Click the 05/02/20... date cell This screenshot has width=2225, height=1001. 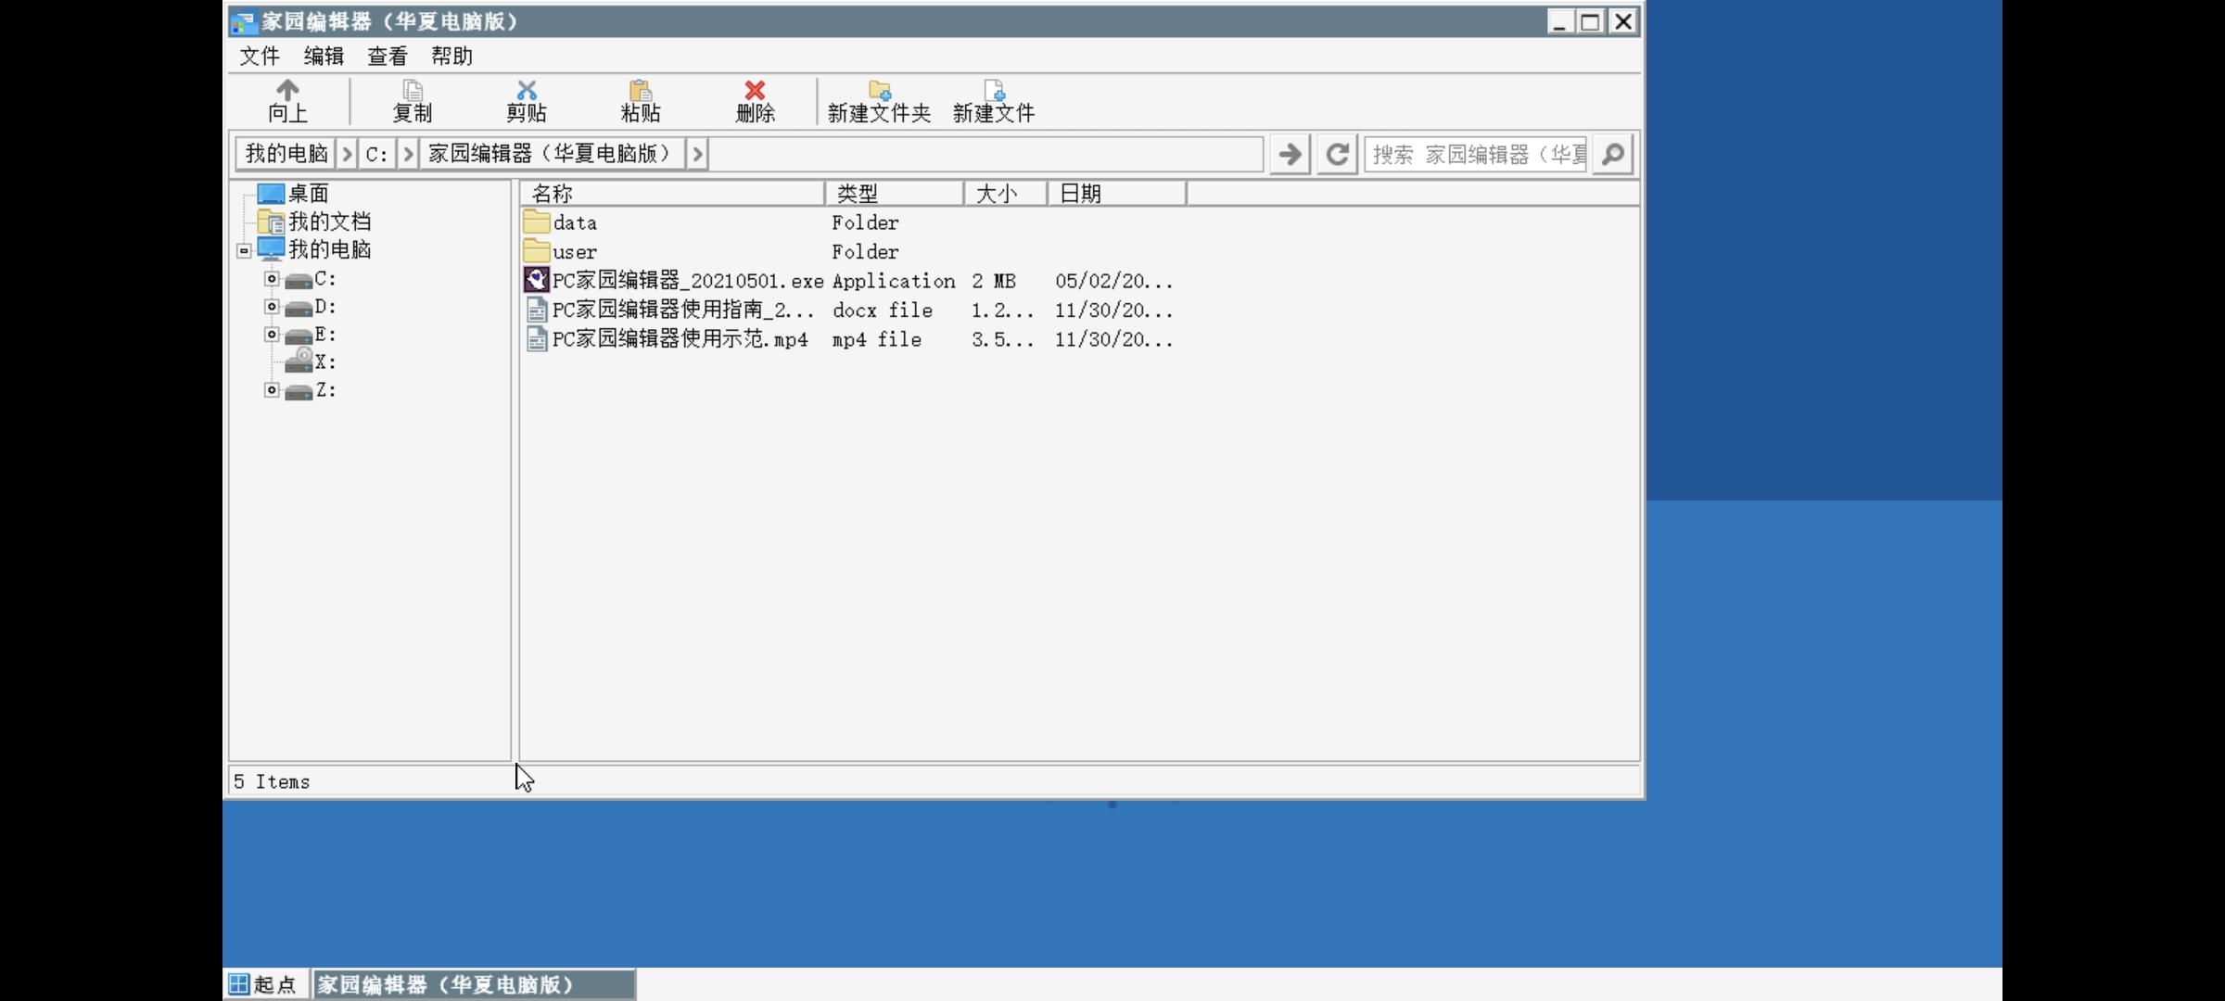point(1114,281)
